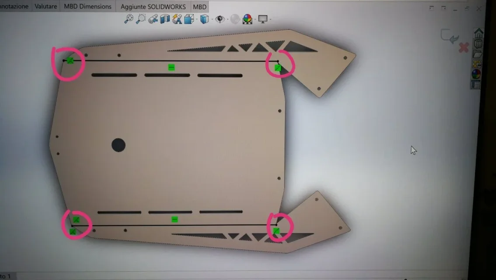Cancel the sketch with the red X
The width and height of the screenshot is (496, 280).
point(464,48)
